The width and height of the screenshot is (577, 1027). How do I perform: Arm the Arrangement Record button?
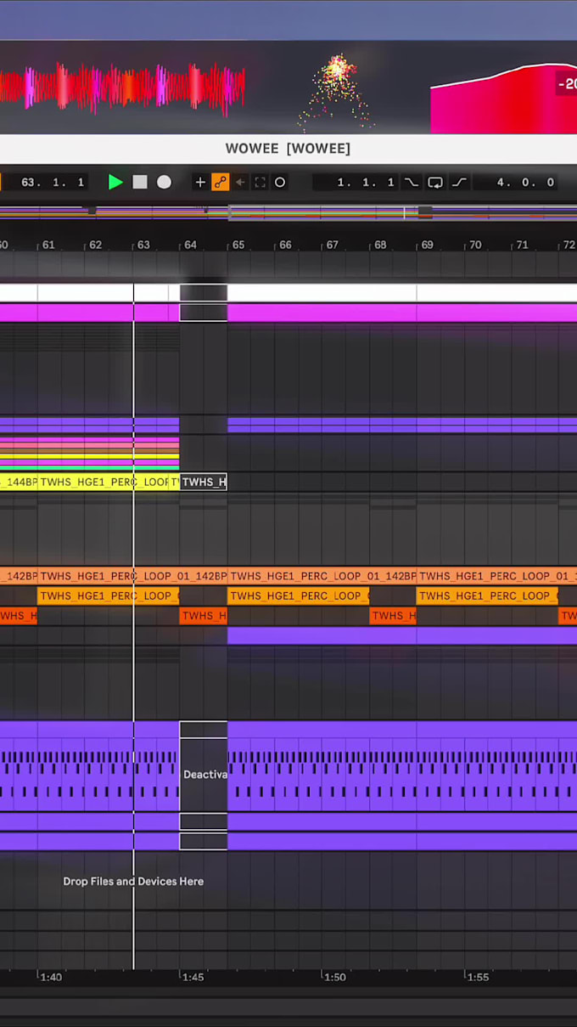click(x=164, y=182)
